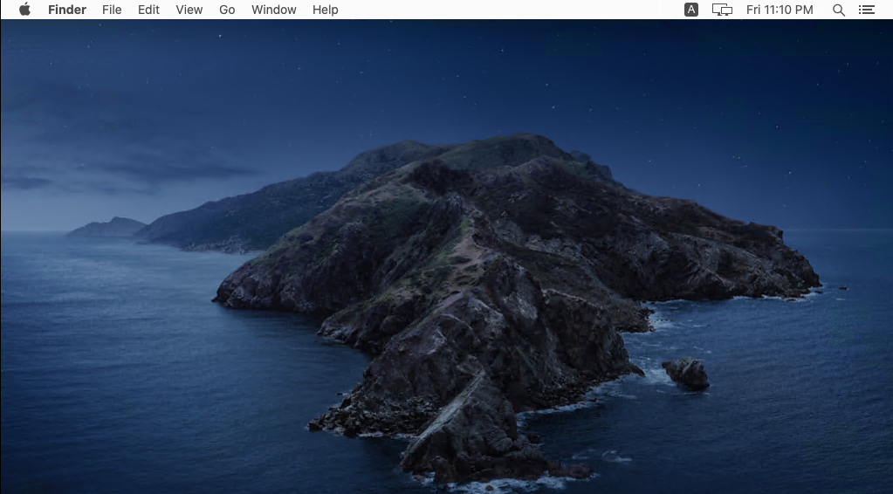Click the island's highest peak on wallpaper
The width and height of the screenshot is (893, 494).
pos(524,141)
